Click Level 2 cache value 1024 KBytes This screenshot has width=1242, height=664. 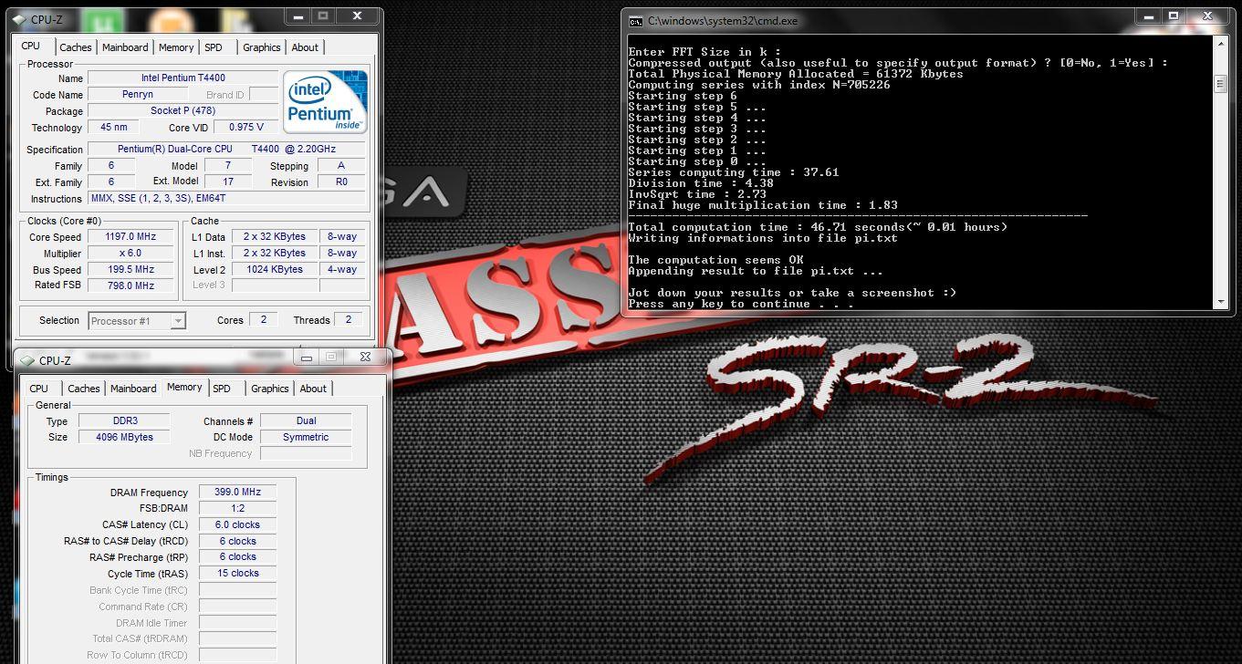275,269
